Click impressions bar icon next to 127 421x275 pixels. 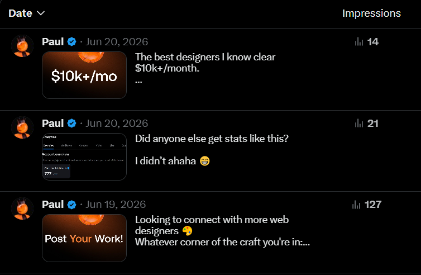tap(356, 205)
